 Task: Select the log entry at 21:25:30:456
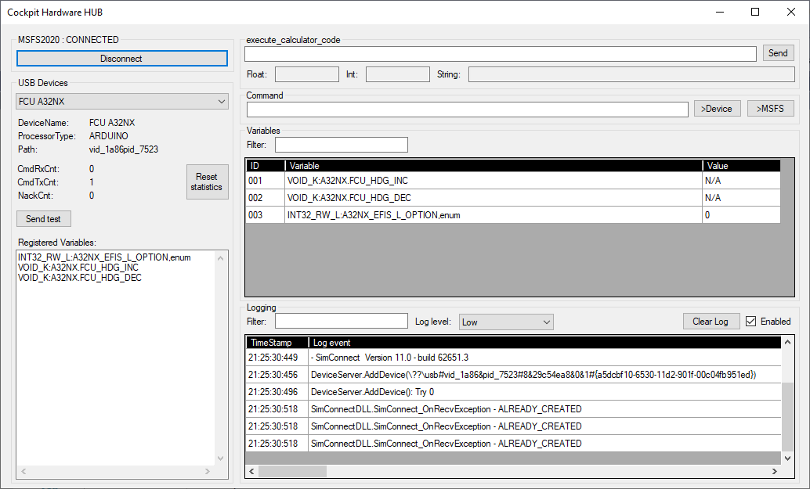pos(513,375)
